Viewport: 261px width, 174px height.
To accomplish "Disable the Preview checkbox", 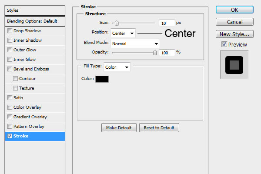I will click(x=224, y=44).
